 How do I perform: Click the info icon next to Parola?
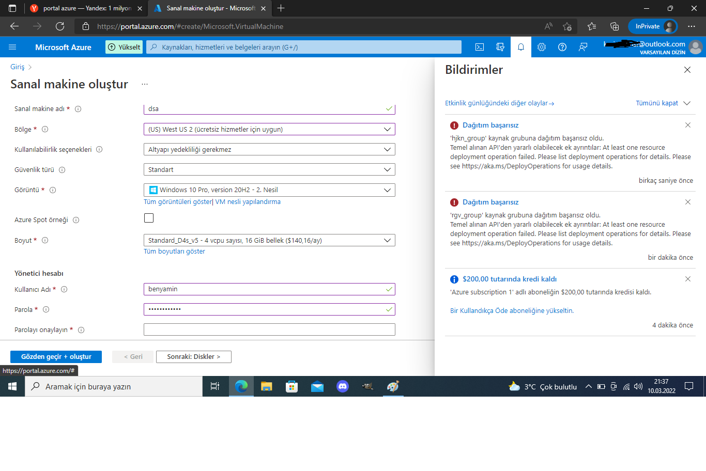pyautogui.click(x=46, y=309)
